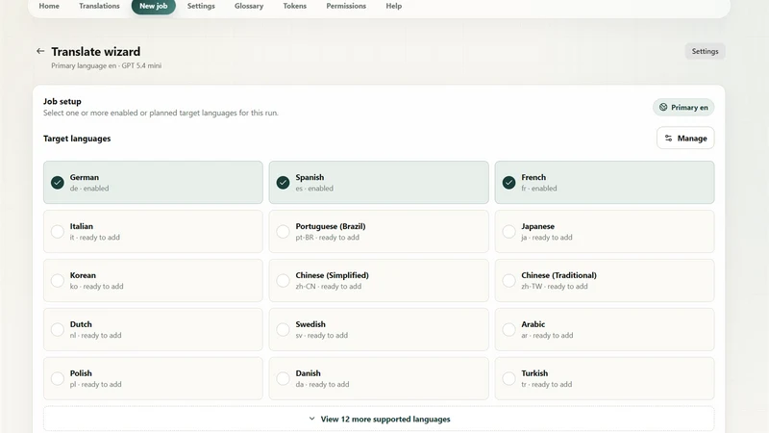Open the Help tab
769x433 pixels.
(x=394, y=6)
